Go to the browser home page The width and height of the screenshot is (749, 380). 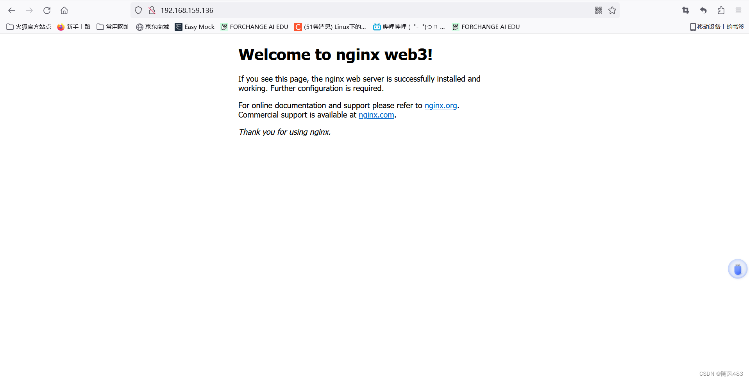[x=64, y=11]
